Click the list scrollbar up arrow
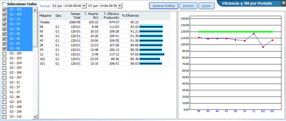 35,9
